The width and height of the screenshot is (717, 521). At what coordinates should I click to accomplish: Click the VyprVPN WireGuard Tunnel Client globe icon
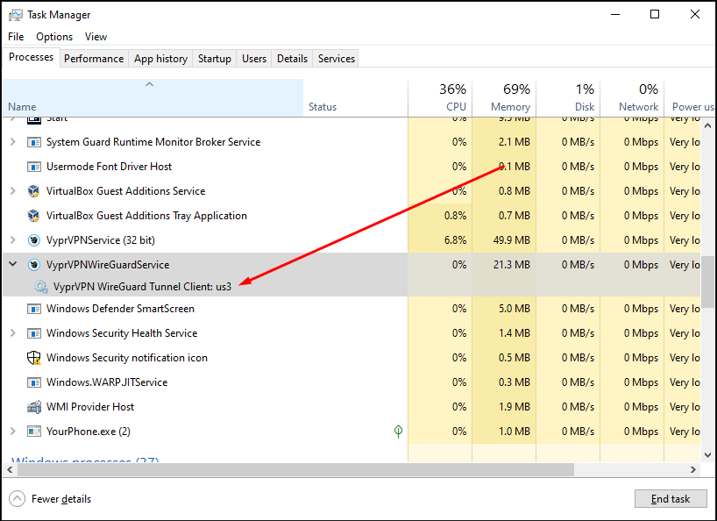coord(40,287)
